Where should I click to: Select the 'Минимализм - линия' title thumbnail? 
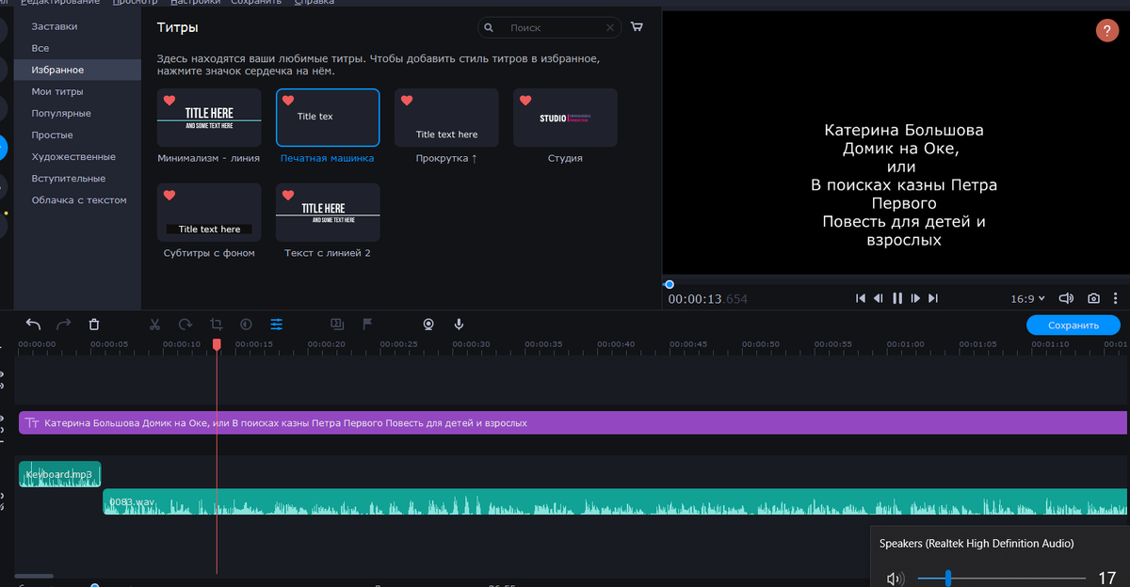click(209, 118)
